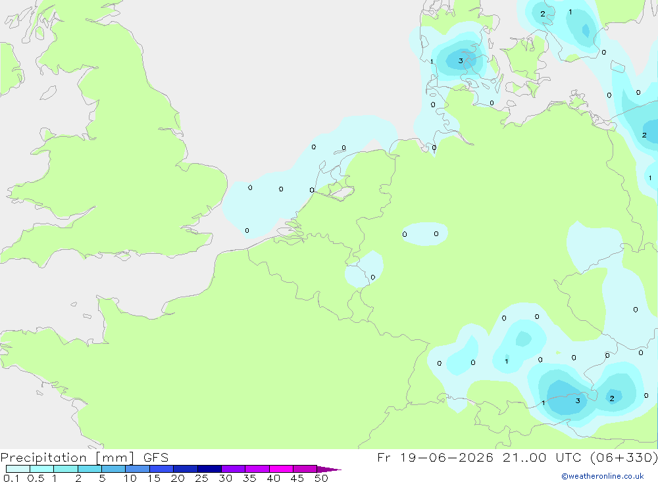Select the 5 to 10 mm legend swatch
Screen dimensions: 658x482
[113, 469]
